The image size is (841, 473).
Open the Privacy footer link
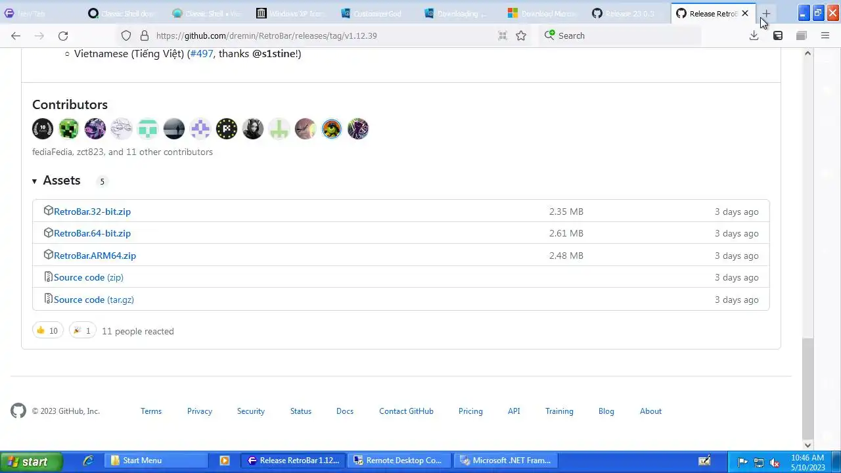pos(200,411)
